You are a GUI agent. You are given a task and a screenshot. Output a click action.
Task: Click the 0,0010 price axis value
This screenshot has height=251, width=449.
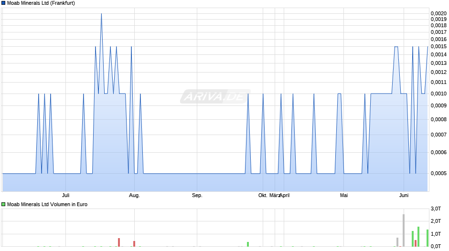438,94
